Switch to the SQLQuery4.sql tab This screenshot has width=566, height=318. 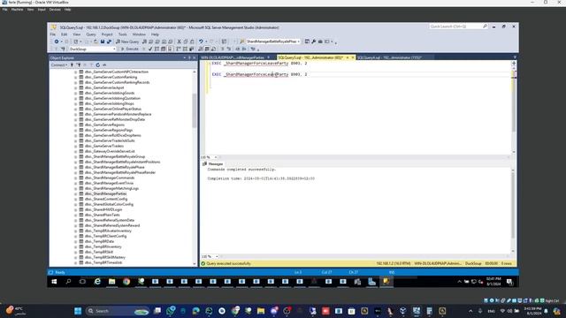click(389, 57)
